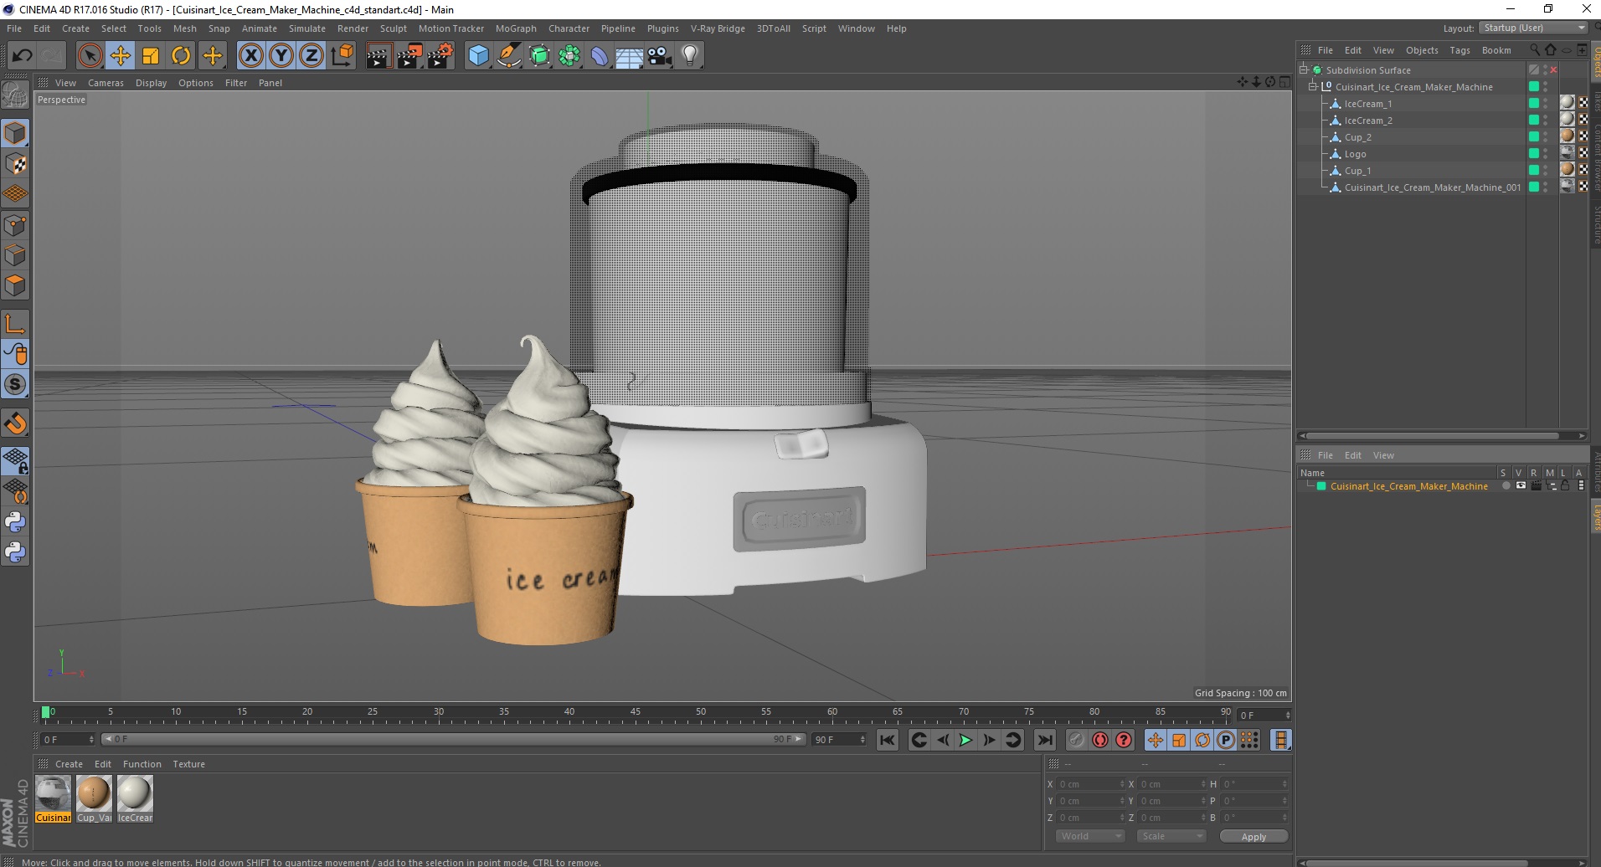Image resolution: width=1601 pixels, height=867 pixels.
Task: Play the animation forward
Action: [965, 740]
